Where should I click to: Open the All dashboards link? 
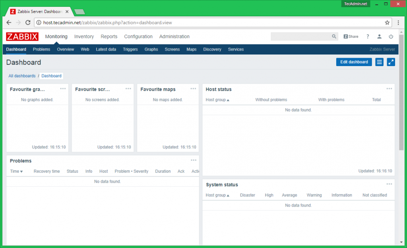[22, 76]
